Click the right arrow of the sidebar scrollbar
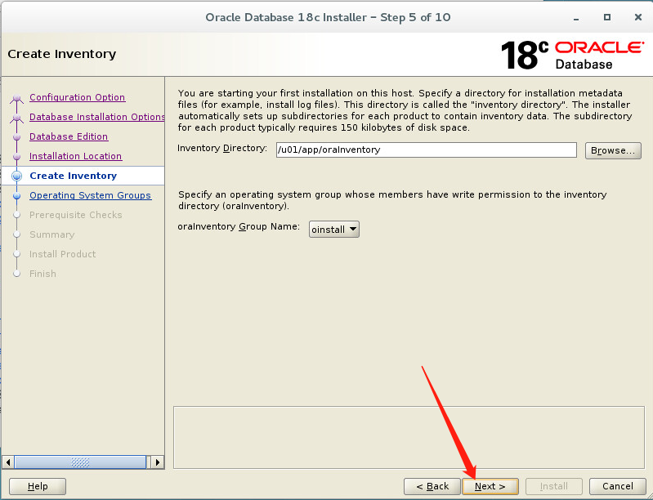The width and height of the screenshot is (653, 500). pos(158,462)
